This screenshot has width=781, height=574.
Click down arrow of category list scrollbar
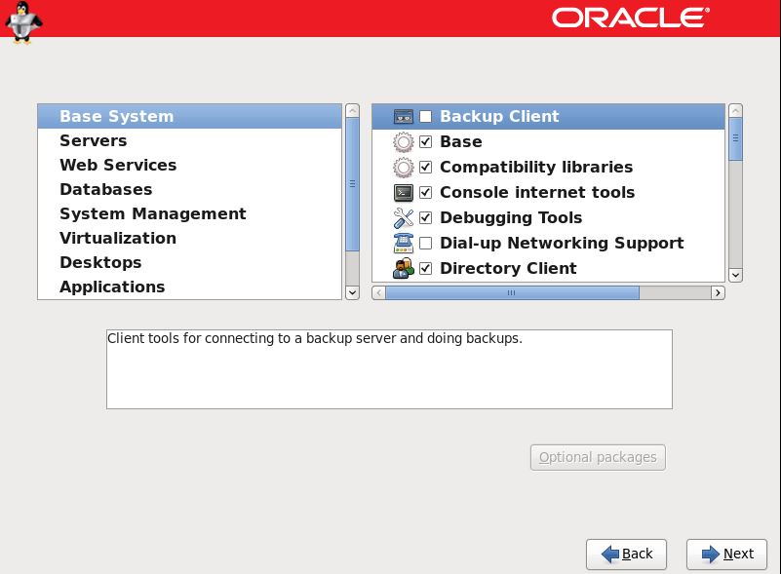pos(352,292)
